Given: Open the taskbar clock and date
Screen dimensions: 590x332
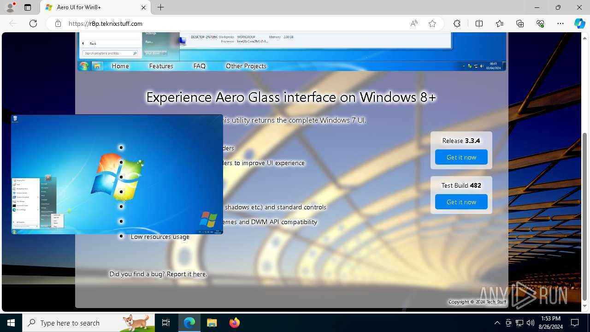Looking at the screenshot, I should [x=550, y=323].
